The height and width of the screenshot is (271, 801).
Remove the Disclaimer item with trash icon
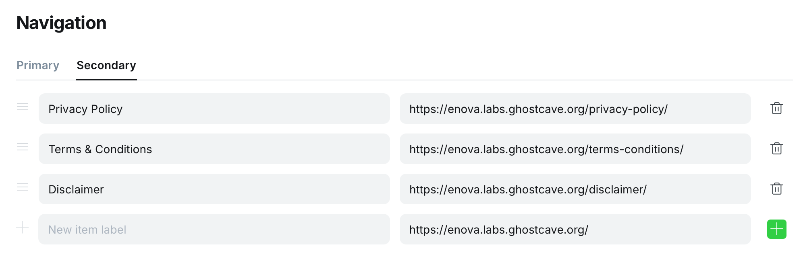coord(776,189)
